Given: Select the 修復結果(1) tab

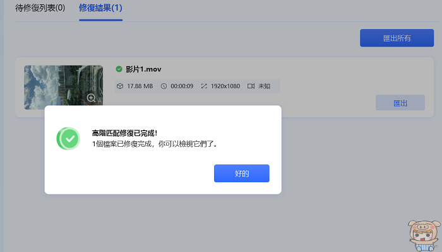Looking at the screenshot, I should coord(100,8).
